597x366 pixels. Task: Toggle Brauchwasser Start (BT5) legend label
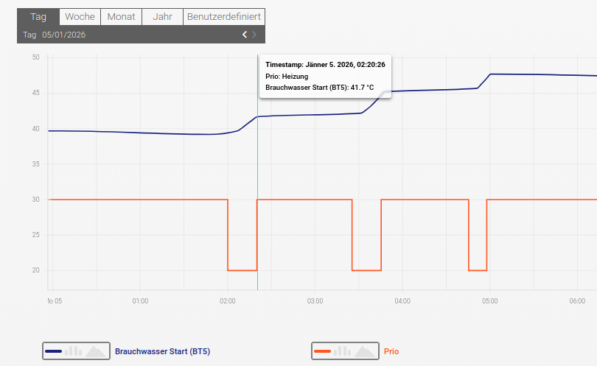coord(167,351)
